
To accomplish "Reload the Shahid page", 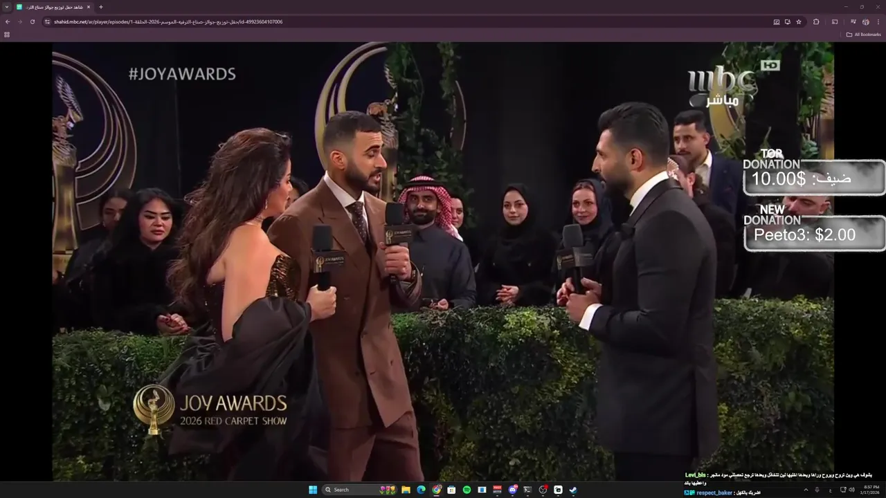I will (x=32, y=21).
